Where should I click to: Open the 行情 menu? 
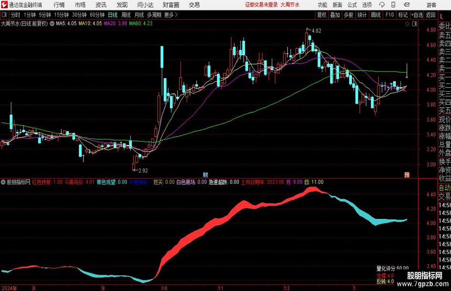click(59, 5)
